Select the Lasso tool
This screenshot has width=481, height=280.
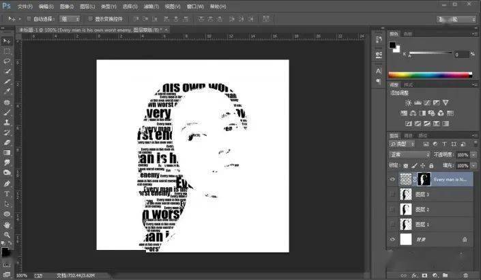point(7,61)
